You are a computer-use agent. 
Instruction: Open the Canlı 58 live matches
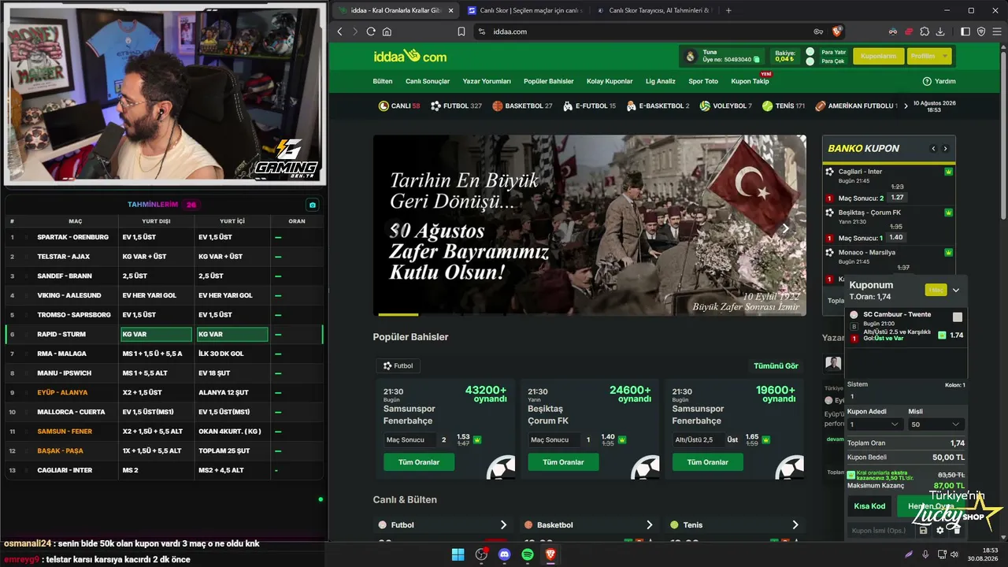pyautogui.click(x=399, y=106)
